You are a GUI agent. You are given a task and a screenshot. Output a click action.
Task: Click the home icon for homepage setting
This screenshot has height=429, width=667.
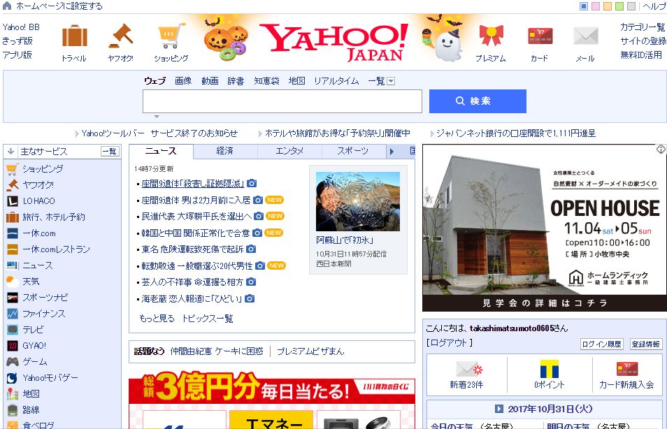coord(7,6)
